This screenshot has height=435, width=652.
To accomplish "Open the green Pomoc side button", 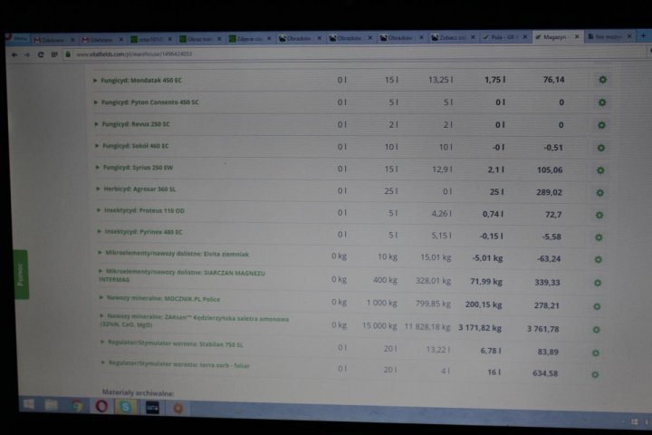I will point(21,274).
